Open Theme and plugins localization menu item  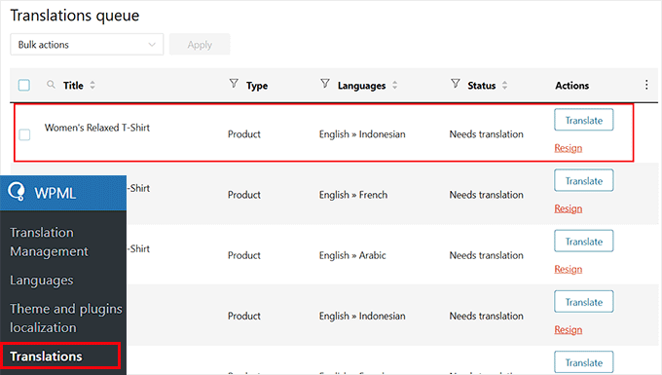click(x=66, y=318)
